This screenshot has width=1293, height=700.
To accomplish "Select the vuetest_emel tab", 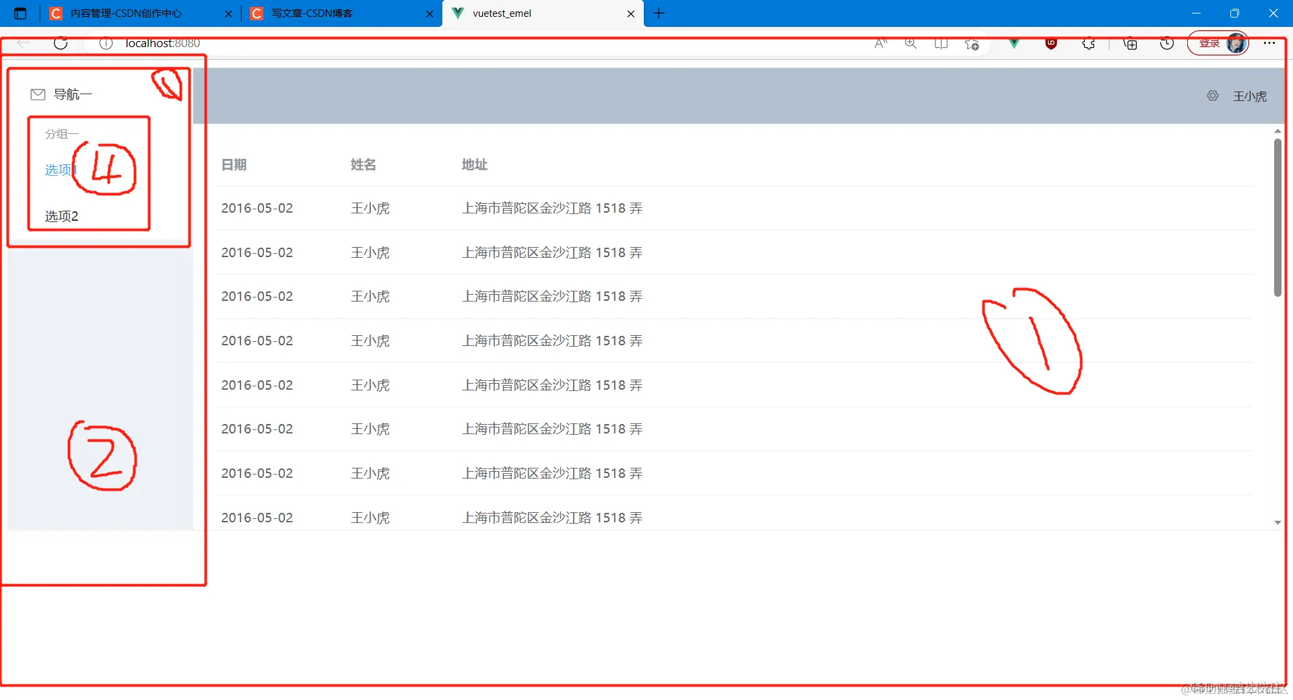I will pos(543,13).
